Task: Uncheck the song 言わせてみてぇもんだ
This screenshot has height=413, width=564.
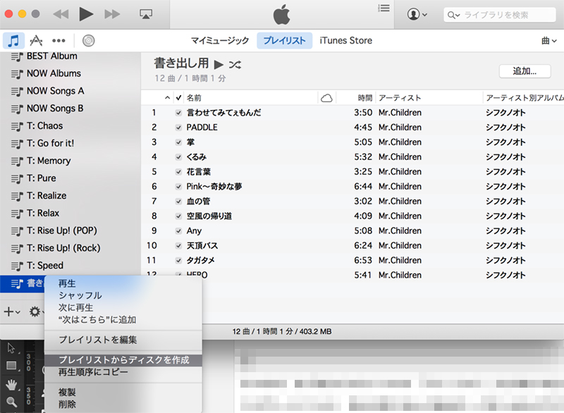Action: (178, 113)
